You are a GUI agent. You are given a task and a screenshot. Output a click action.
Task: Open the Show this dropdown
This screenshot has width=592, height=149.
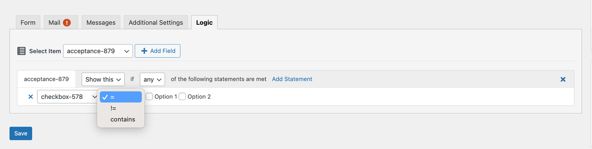pyautogui.click(x=103, y=79)
